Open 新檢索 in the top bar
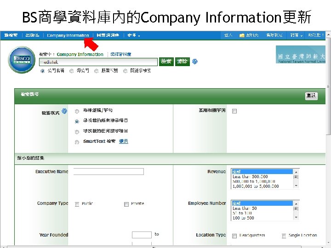331x248 pixels. [x=11, y=35]
